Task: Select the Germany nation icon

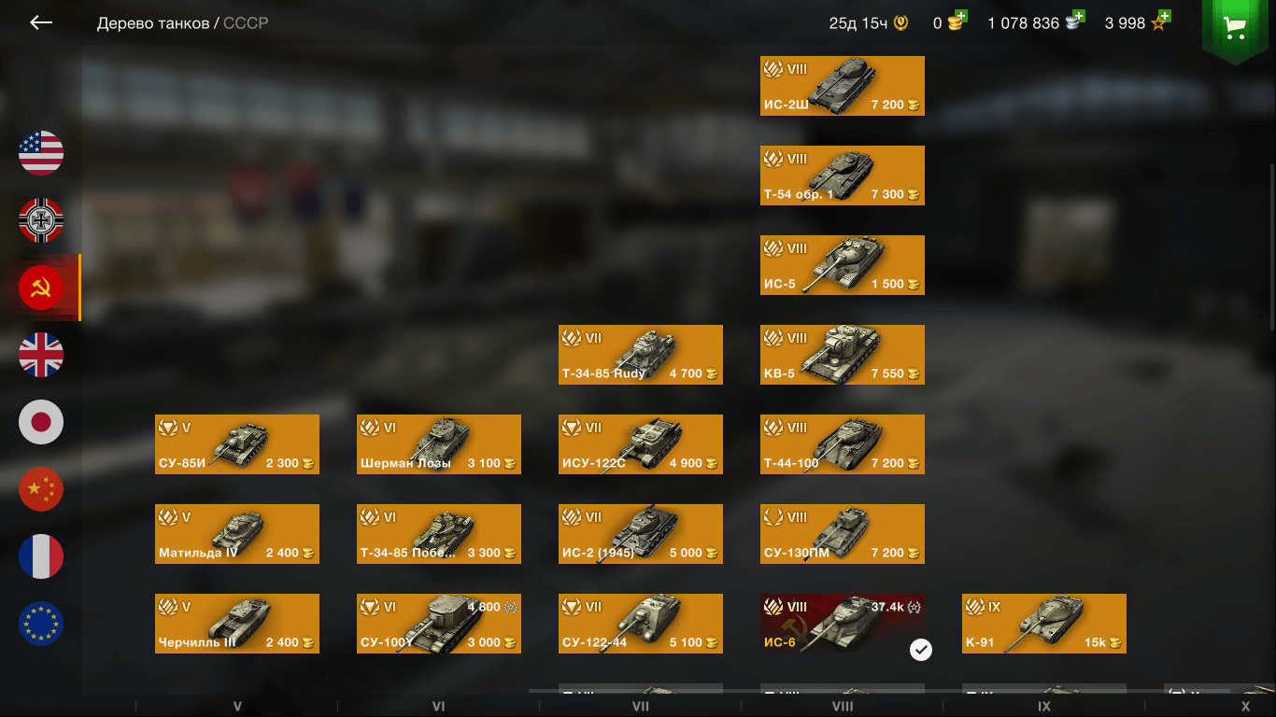Action: pos(41,220)
